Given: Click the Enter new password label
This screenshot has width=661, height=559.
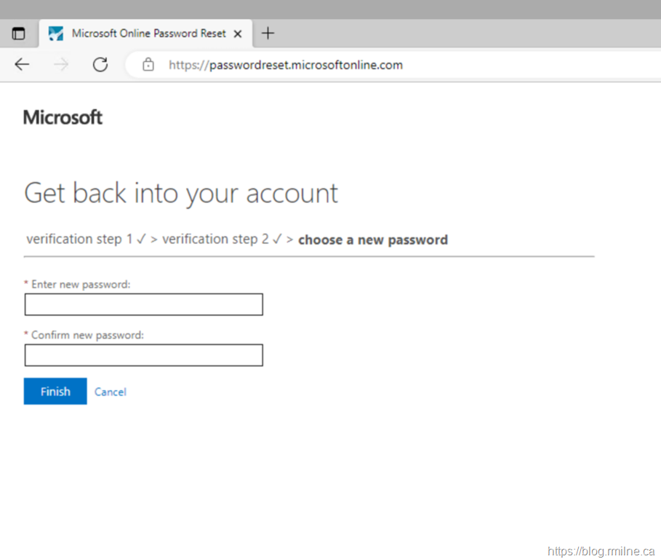Looking at the screenshot, I should [80, 285].
